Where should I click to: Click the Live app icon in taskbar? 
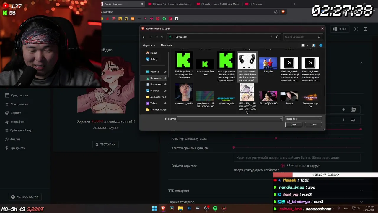click(198, 208)
